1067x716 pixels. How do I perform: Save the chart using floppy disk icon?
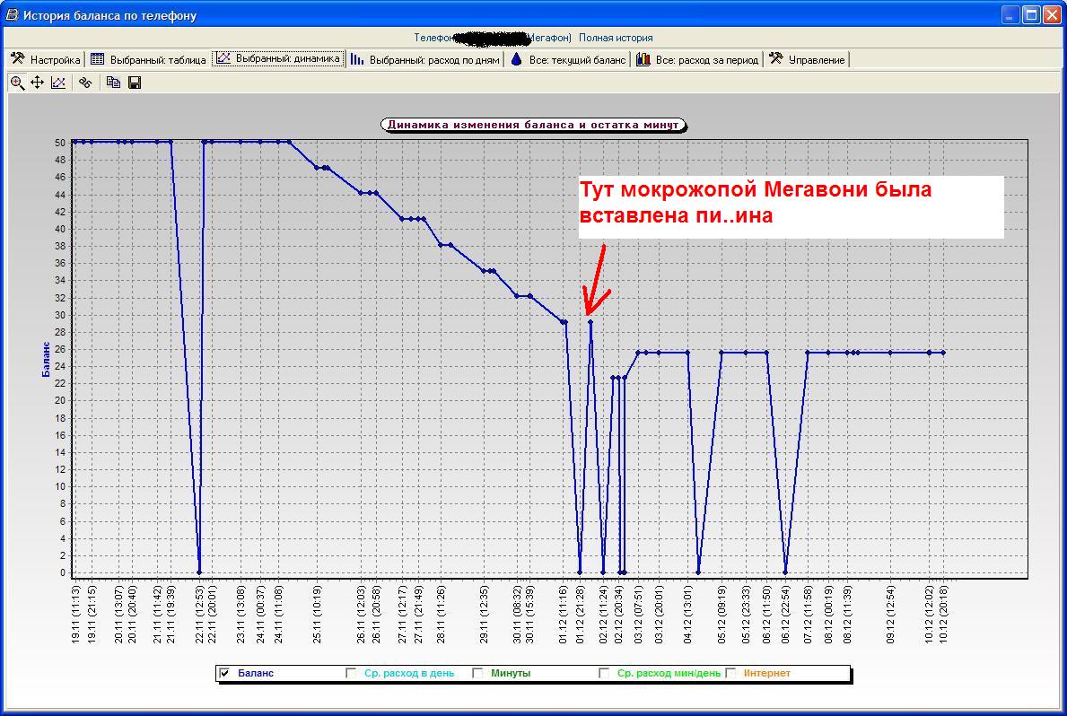pos(135,83)
